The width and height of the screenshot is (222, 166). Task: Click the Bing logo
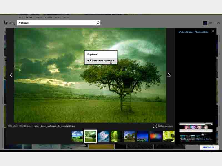tap(10, 23)
